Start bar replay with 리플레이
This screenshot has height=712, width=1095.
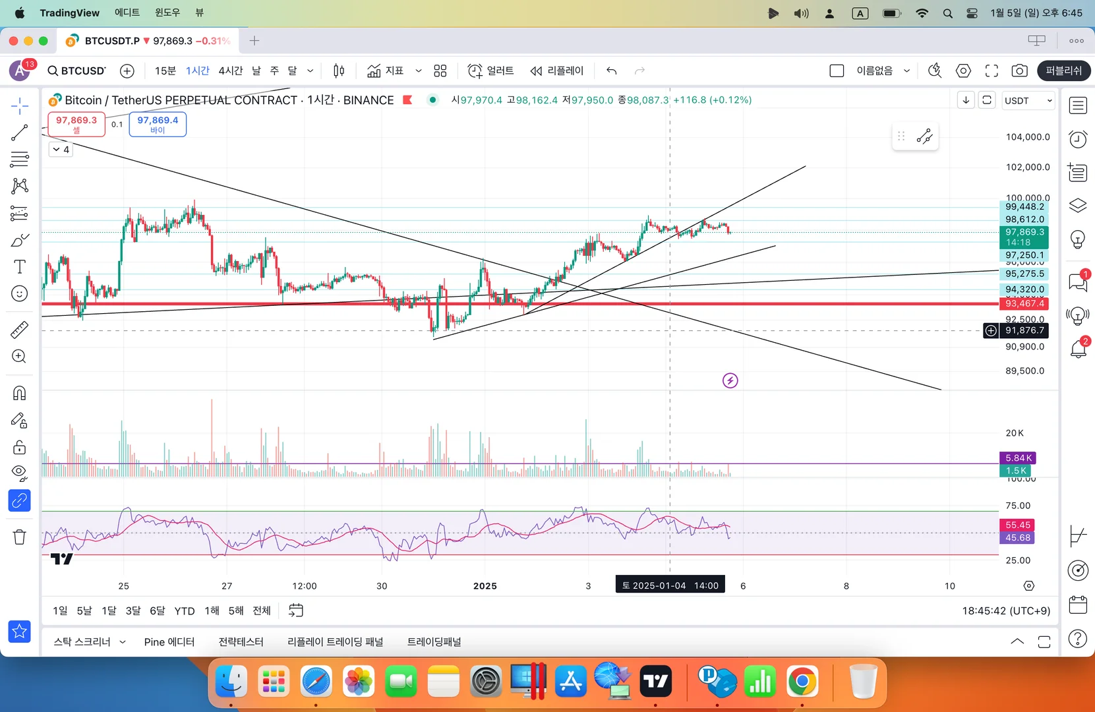pyautogui.click(x=557, y=71)
